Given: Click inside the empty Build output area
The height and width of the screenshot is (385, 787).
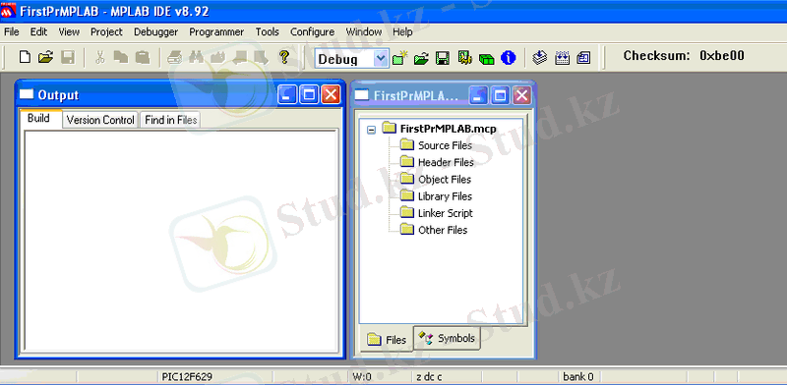Looking at the screenshot, I should (181, 241).
